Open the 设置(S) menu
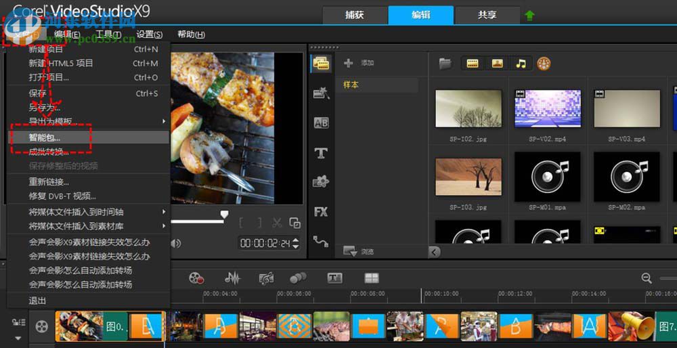This screenshot has height=348, width=677. pyautogui.click(x=150, y=35)
